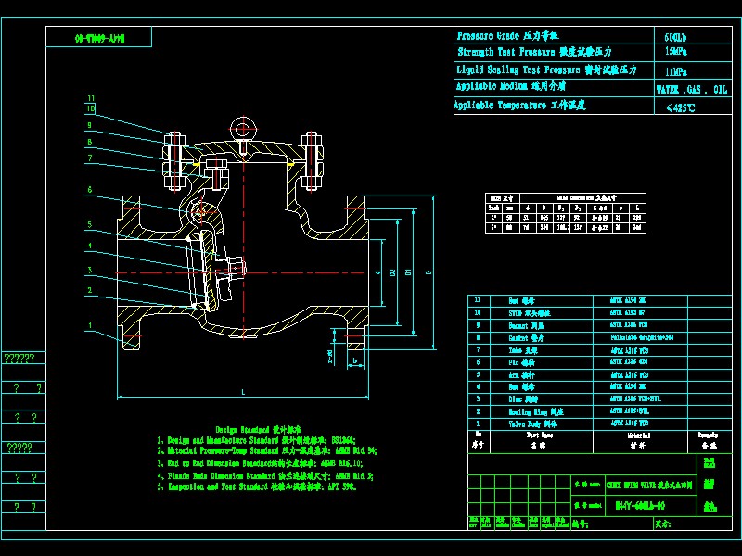
Task: Select callout number 2 on the valve drawing
Action: (x=89, y=290)
